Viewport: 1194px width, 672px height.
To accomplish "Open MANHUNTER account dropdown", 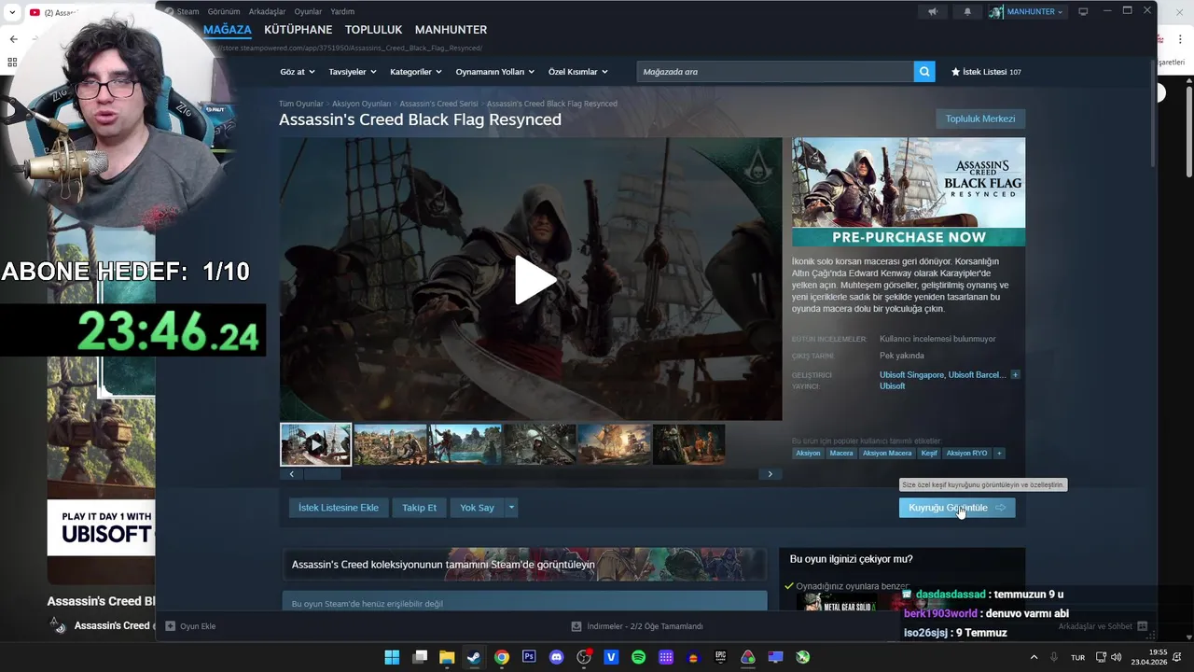I will (x=1026, y=11).
